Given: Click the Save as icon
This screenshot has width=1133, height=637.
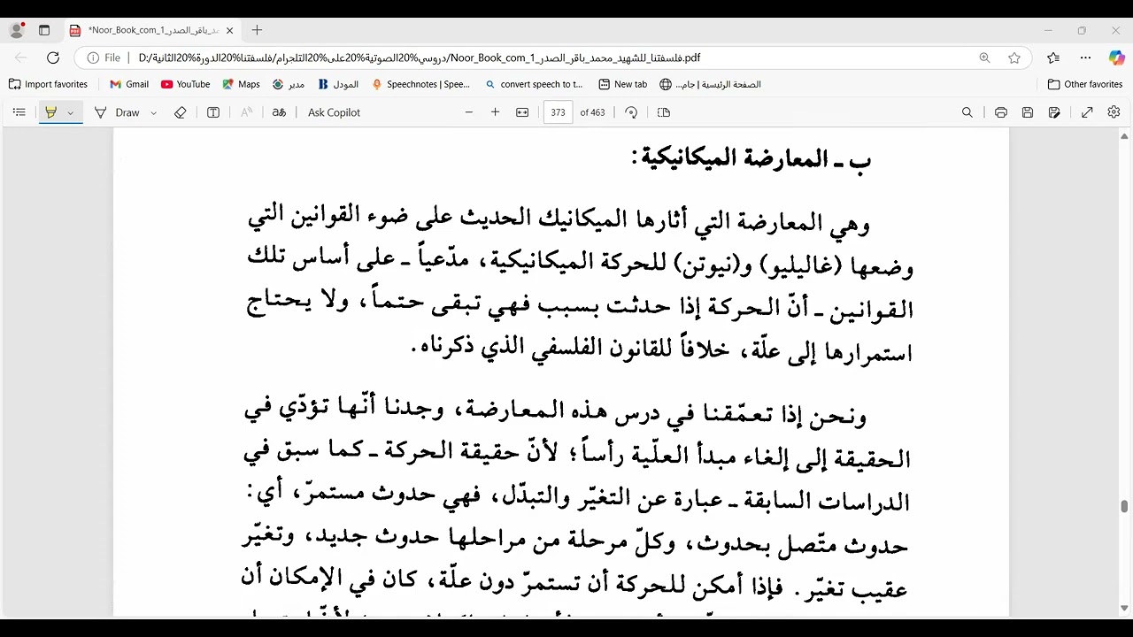Looking at the screenshot, I should 1054,112.
